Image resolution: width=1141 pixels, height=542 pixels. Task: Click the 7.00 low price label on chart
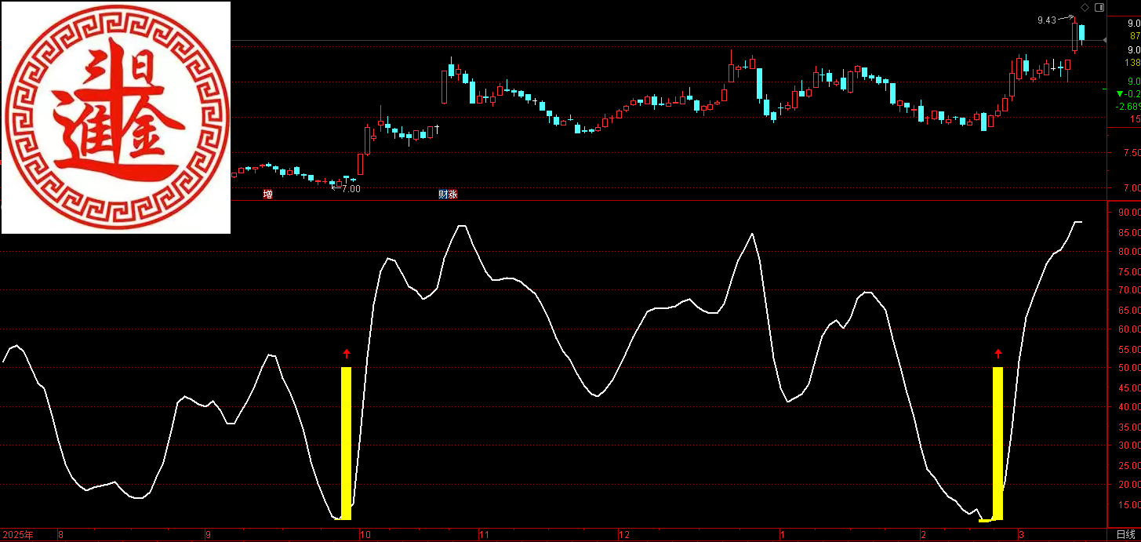351,188
